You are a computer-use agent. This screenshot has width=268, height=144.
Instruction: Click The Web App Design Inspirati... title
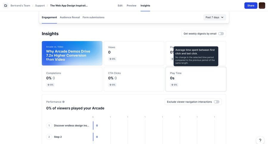69,5
